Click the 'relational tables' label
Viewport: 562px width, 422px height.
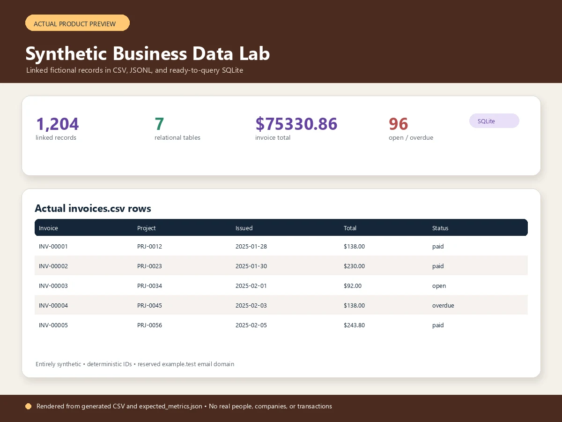pos(177,137)
